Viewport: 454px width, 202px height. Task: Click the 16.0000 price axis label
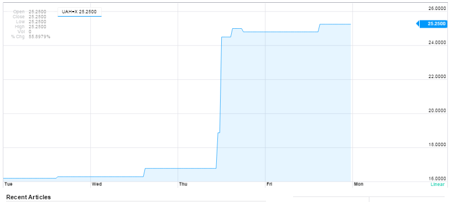[x=437, y=179]
